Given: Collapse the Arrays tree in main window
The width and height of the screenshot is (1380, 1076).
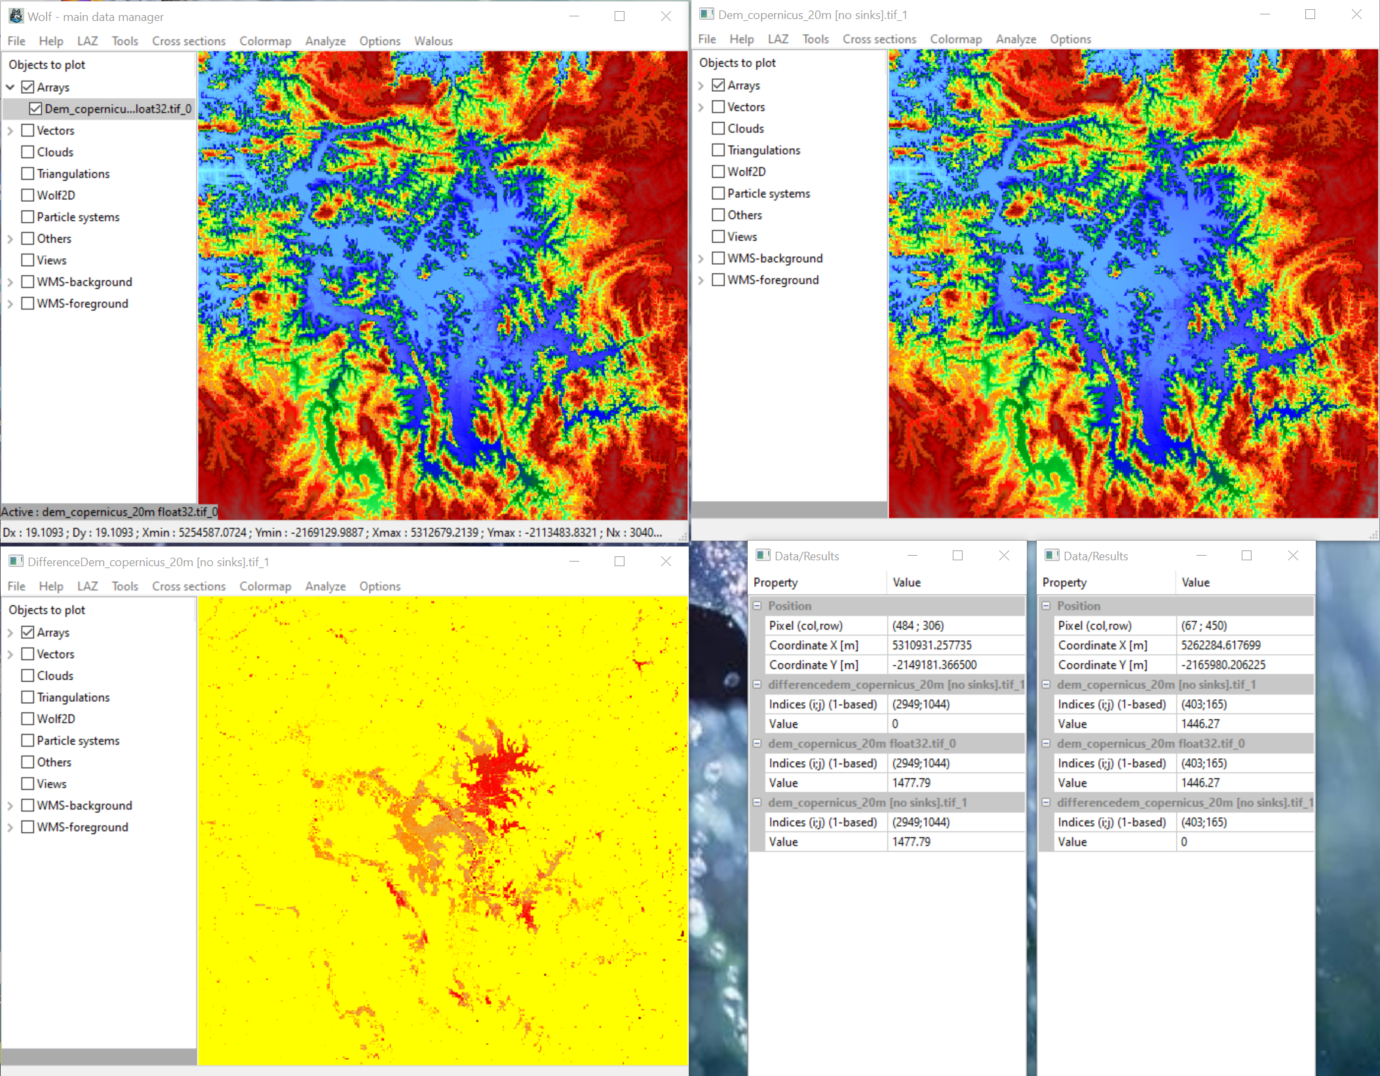Looking at the screenshot, I should pos(10,87).
